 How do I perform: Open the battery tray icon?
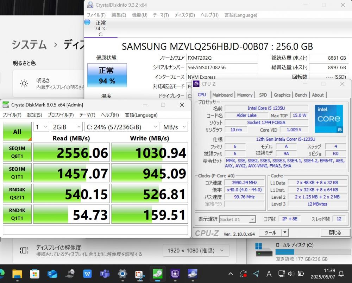coord(301,274)
